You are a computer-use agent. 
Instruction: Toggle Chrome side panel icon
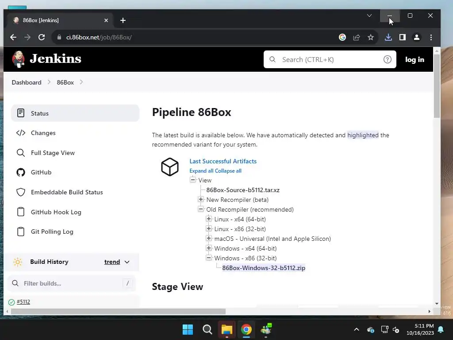point(403,37)
